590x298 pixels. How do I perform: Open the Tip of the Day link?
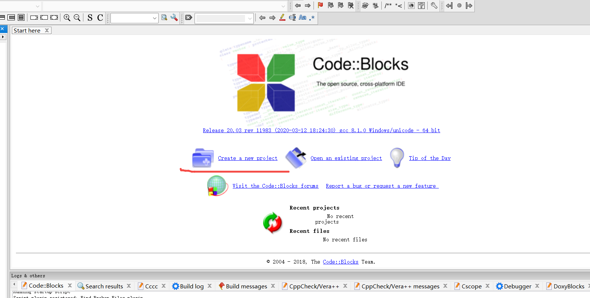[430, 158]
